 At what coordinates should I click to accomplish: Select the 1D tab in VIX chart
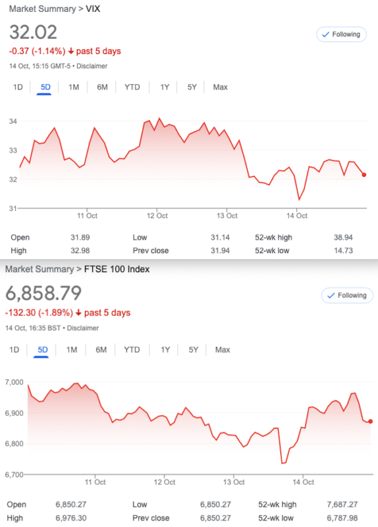[x=18, y=88]
